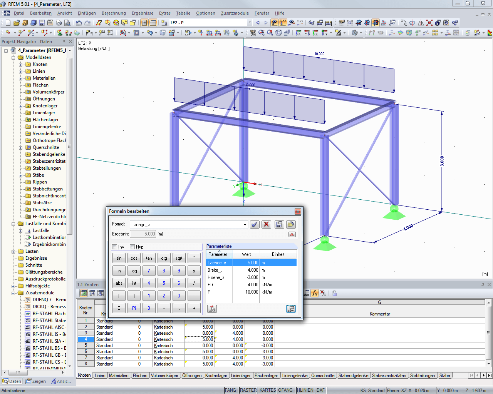Apply the formula with the blue checkmark icon
This screenshot has width=493, height=394.
coord(255,224)
